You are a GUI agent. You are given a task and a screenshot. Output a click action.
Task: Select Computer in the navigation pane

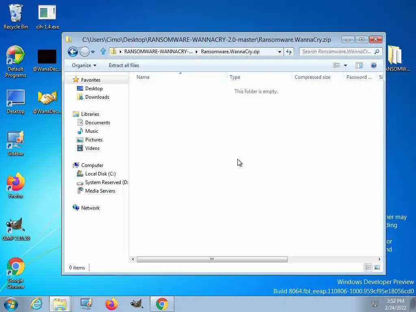click(92, 165)
